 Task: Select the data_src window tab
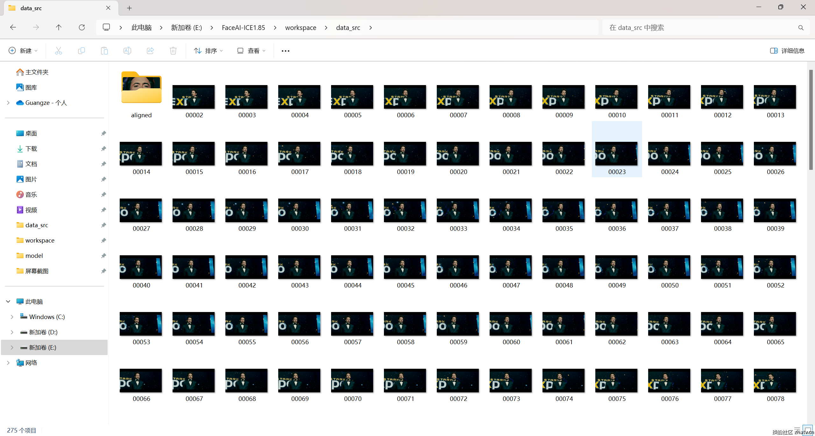pos(60,8)
